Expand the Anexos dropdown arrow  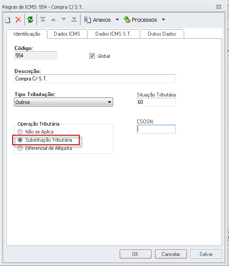[117, 20]
